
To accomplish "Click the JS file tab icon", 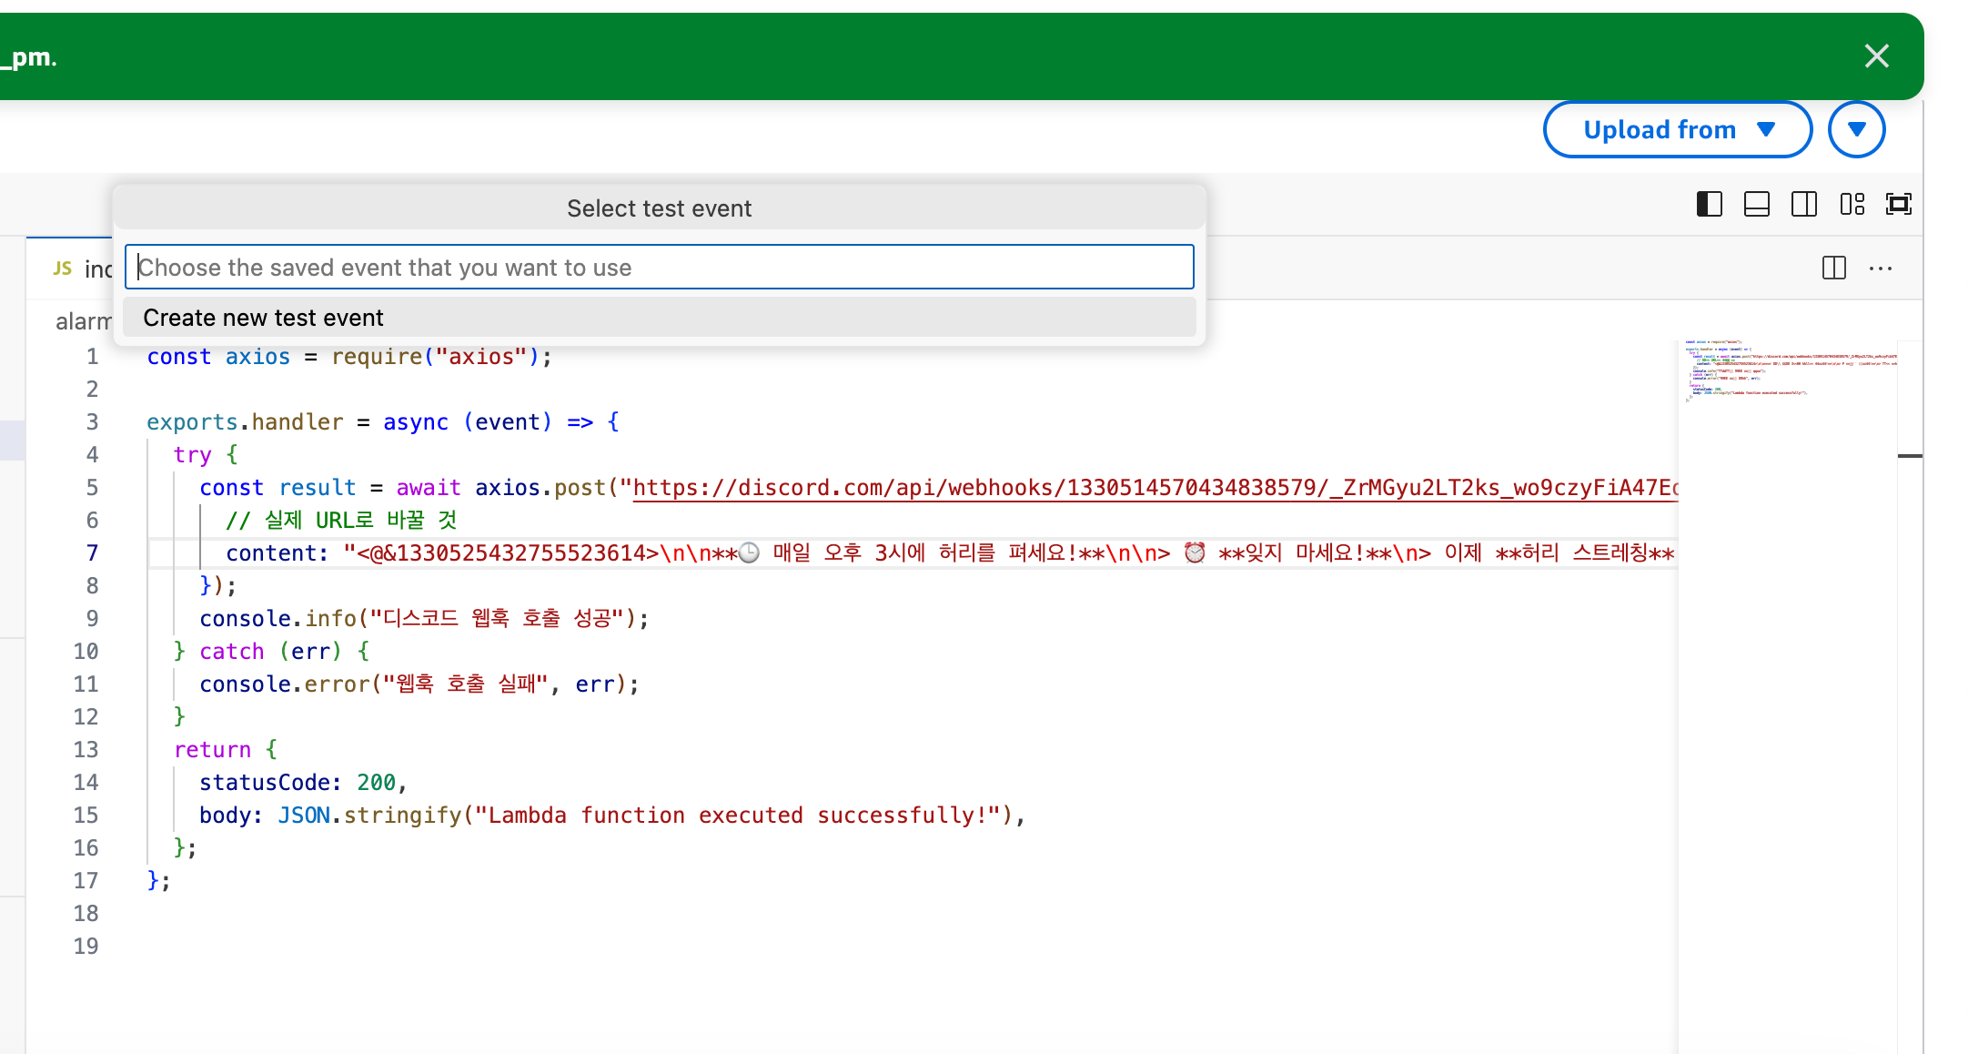I will (62, 269).
